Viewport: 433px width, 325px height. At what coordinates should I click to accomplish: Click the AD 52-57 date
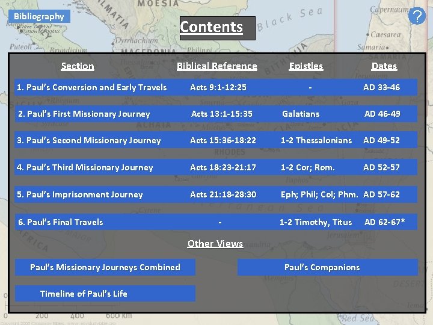click(382, 167)
